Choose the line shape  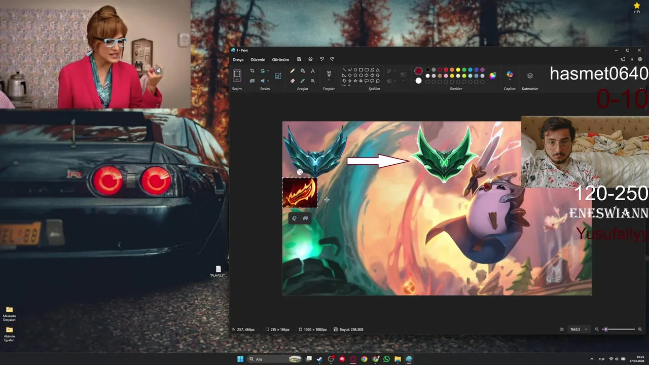(x=344, y=69)
